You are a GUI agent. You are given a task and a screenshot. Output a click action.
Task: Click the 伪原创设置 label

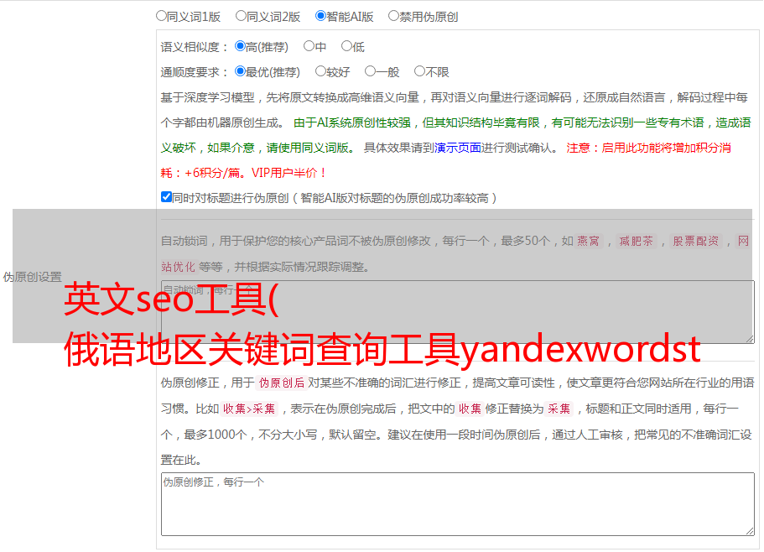[x=32, y=277]
